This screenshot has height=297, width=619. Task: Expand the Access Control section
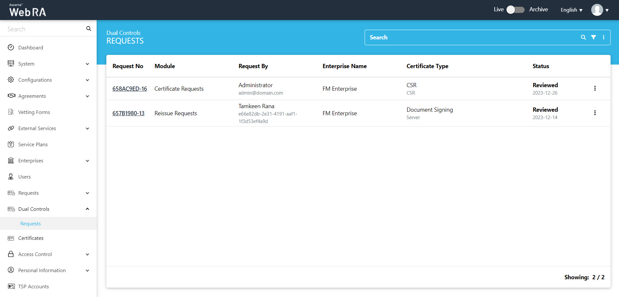coord(48,254)
